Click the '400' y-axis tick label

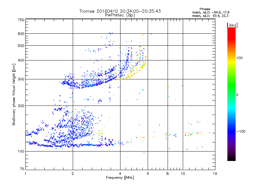pyautogui.click(x=21, y=60)
